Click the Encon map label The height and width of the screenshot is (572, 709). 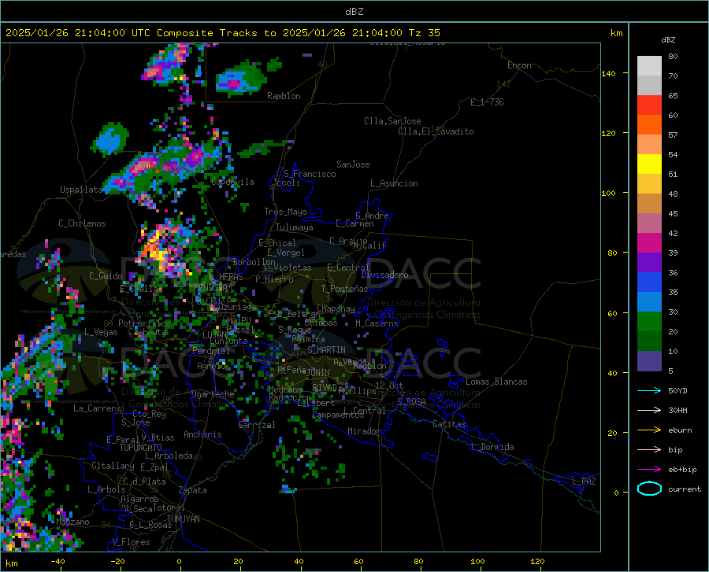point(519,65)
